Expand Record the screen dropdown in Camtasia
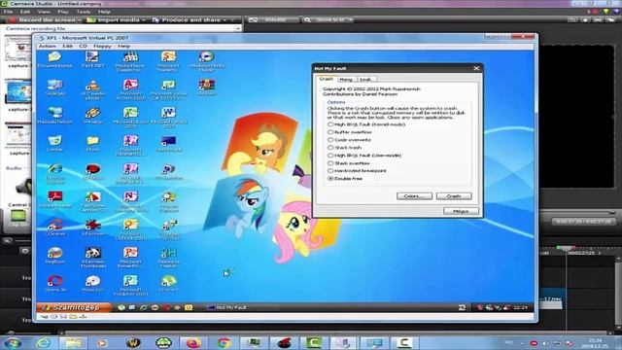The image size is (622, 350). click(x=79, y=19)
